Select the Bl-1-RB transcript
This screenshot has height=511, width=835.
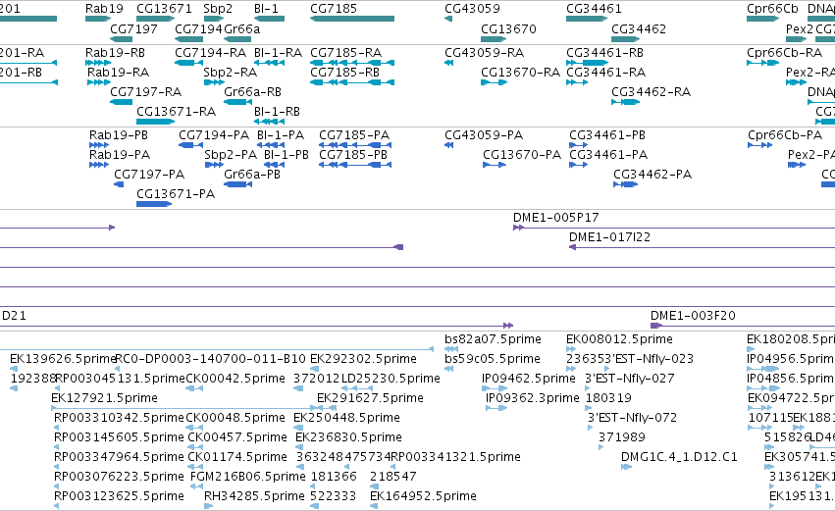[269, 122]
